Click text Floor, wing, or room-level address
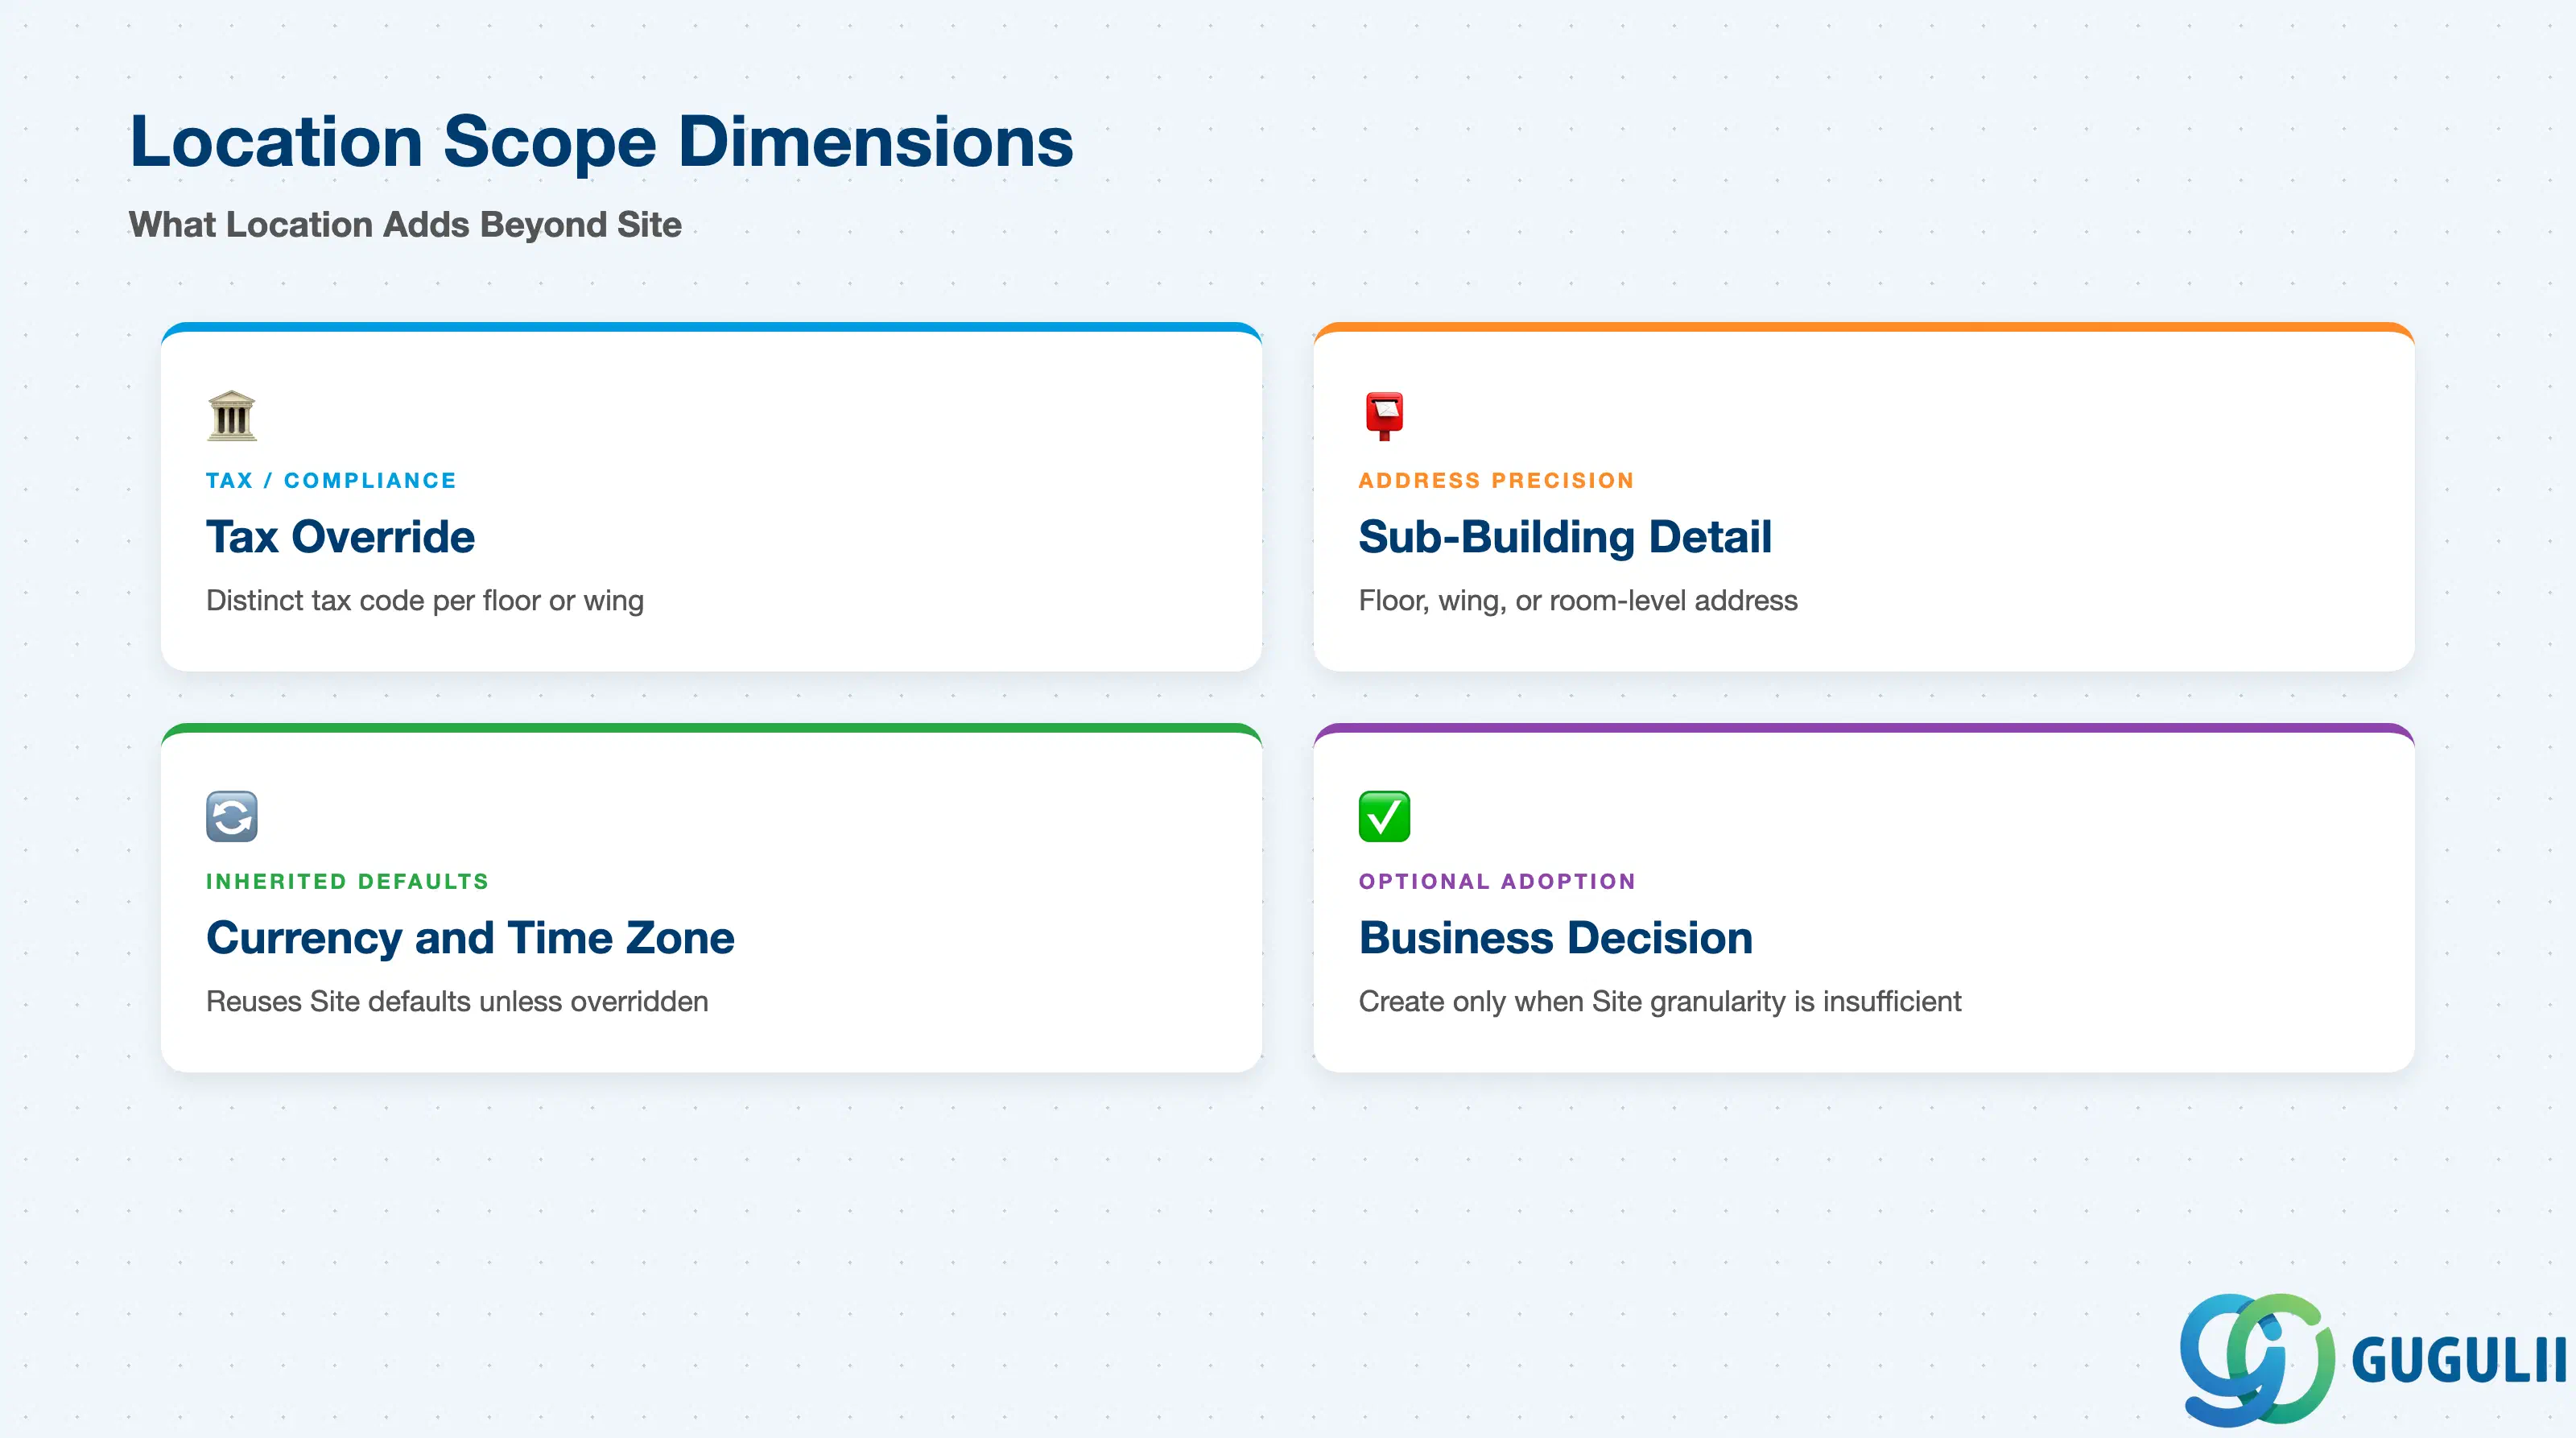This screenshot has height=1438, width=2576. (x=1578, y=600)
